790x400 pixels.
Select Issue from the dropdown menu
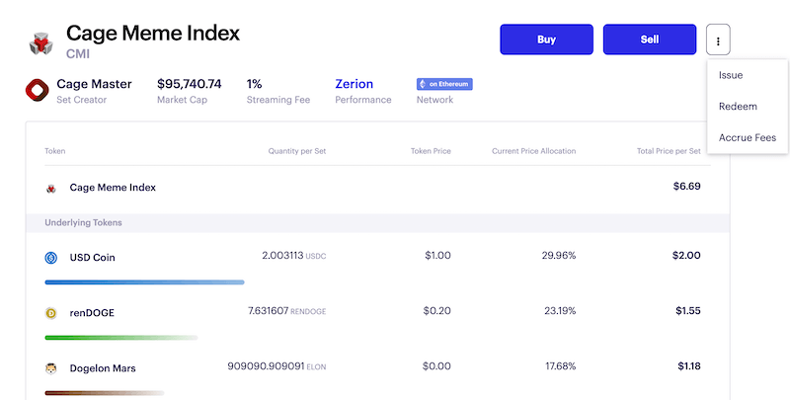click(731, 75)
